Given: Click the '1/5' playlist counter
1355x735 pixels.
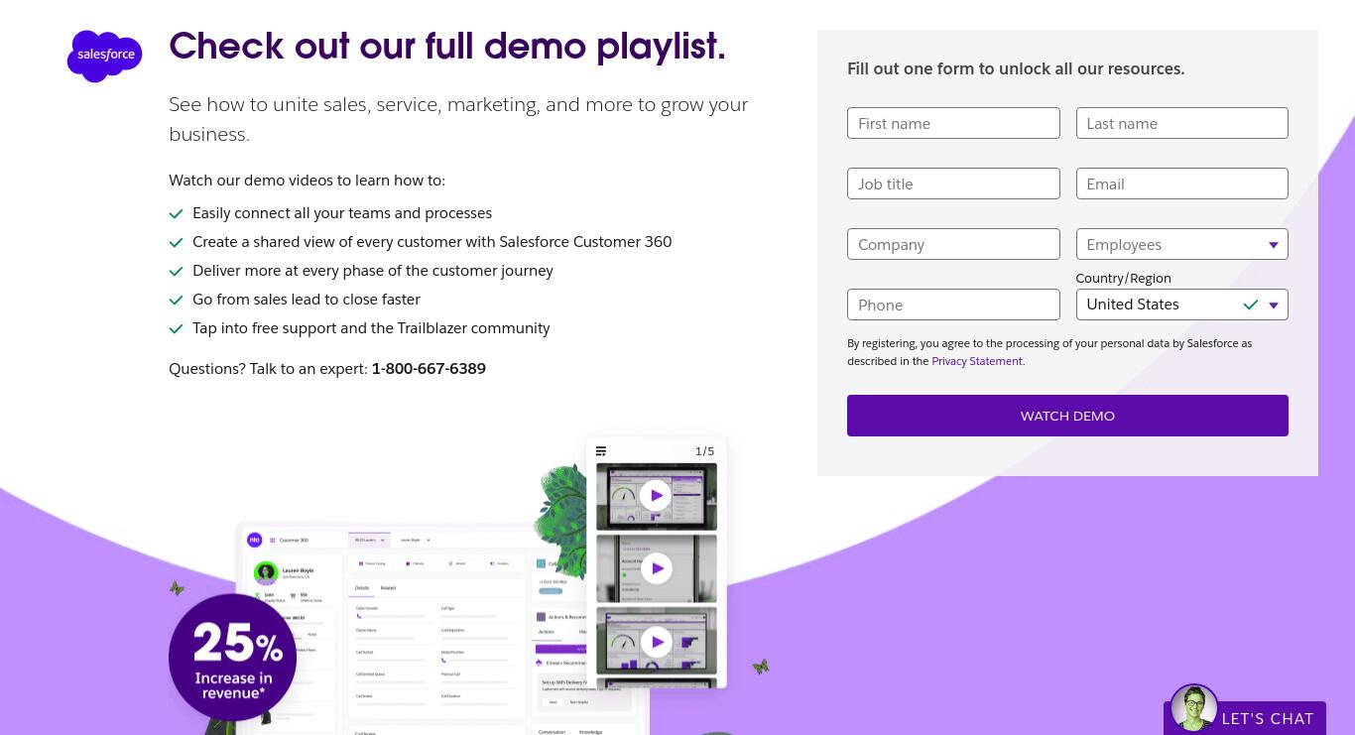Looking at the screenshot, I should (704, 451).
